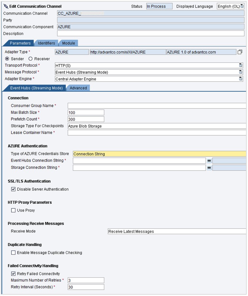The width and height of the screenshot is (248, 296).
Task: Click the Status field In Process
Action: (159, 6)
